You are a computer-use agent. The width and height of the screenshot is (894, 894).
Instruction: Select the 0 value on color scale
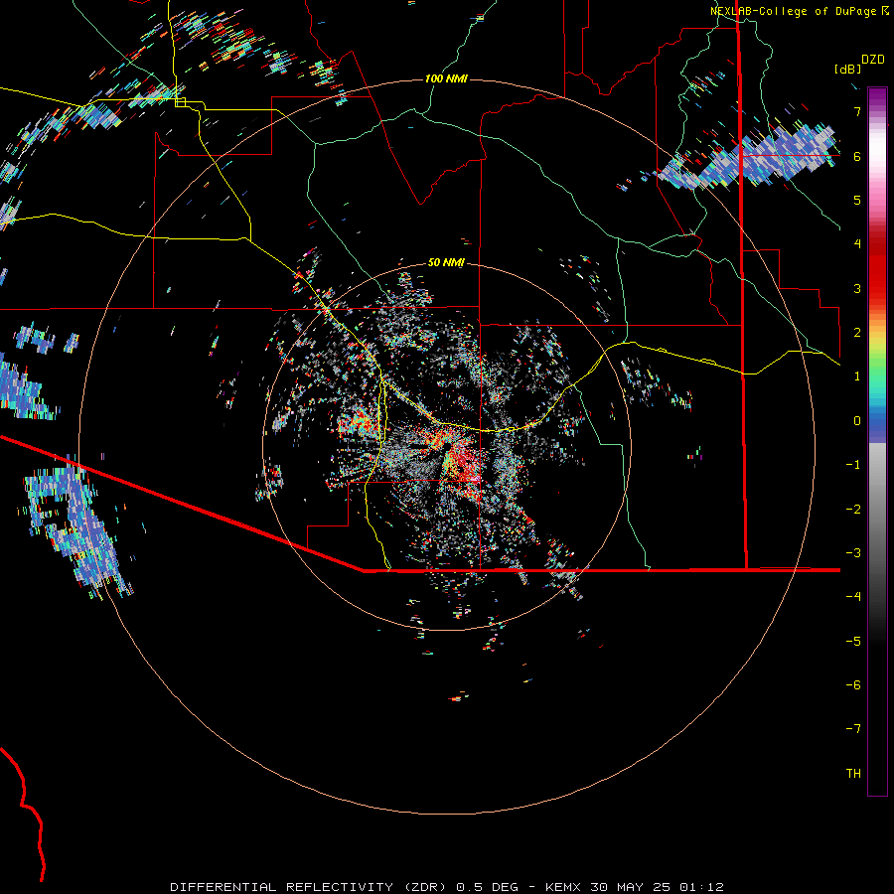857,421
